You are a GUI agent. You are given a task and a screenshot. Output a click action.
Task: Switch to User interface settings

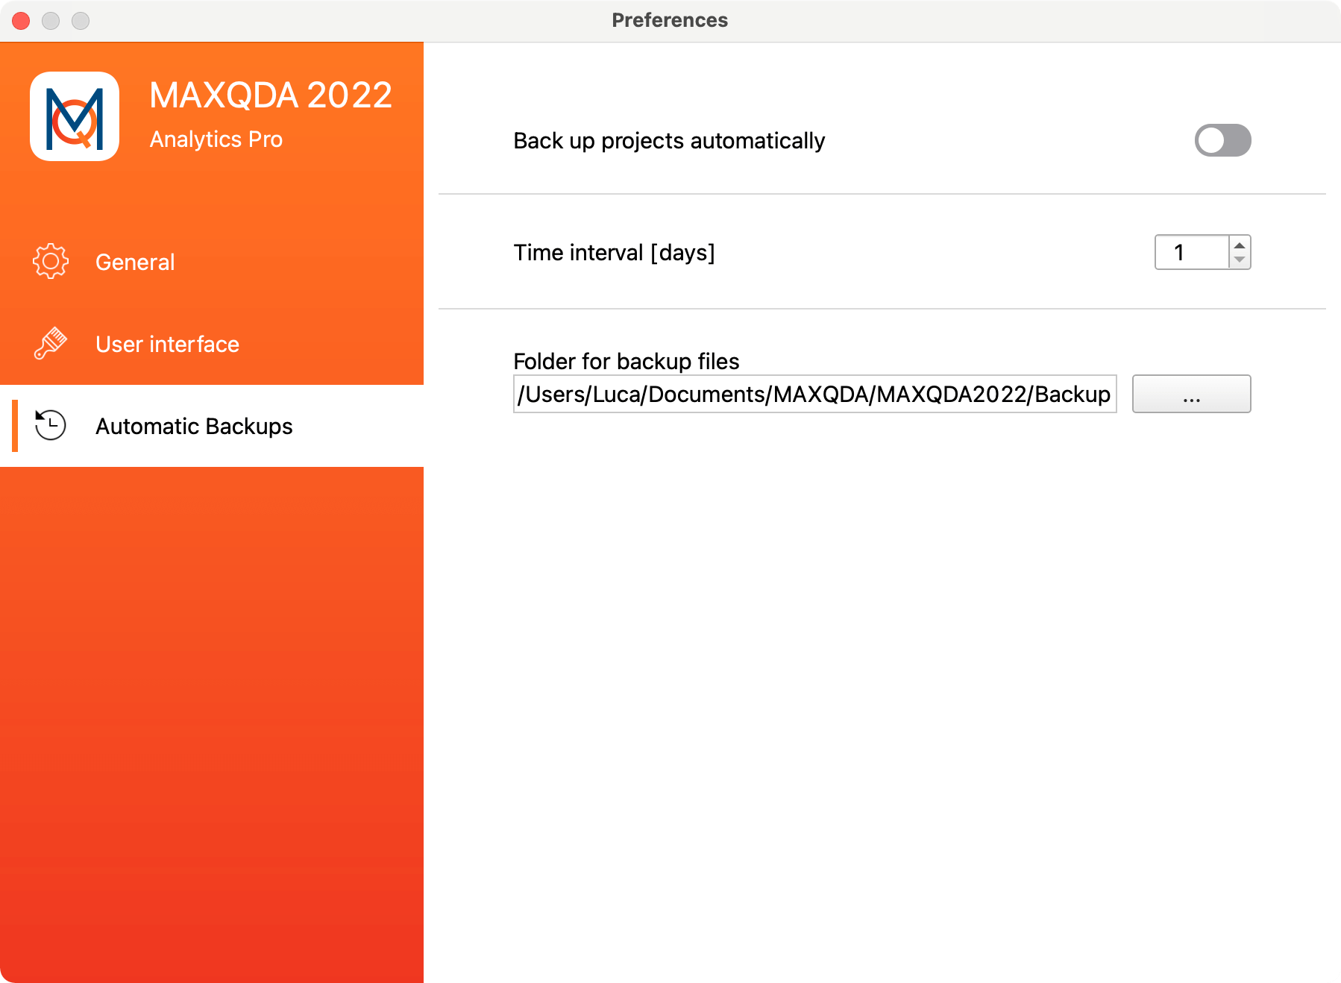(212, 344)
